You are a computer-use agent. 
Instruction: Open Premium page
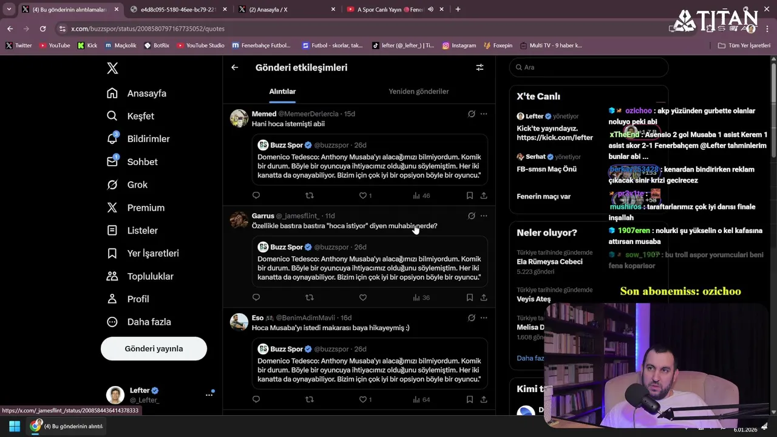click(136, 208)
